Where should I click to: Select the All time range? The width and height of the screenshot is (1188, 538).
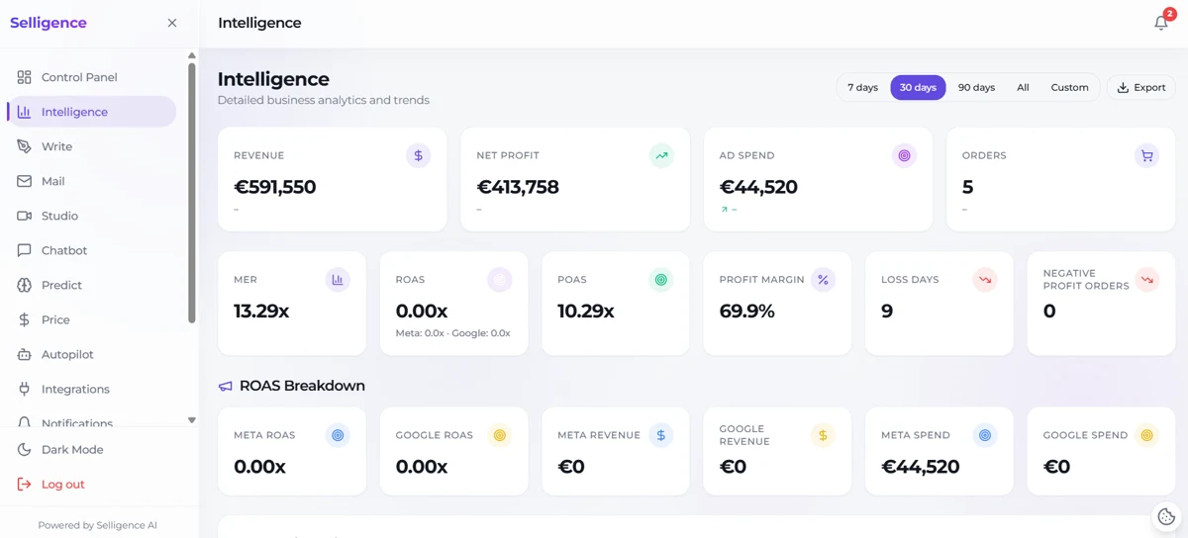1023,87
